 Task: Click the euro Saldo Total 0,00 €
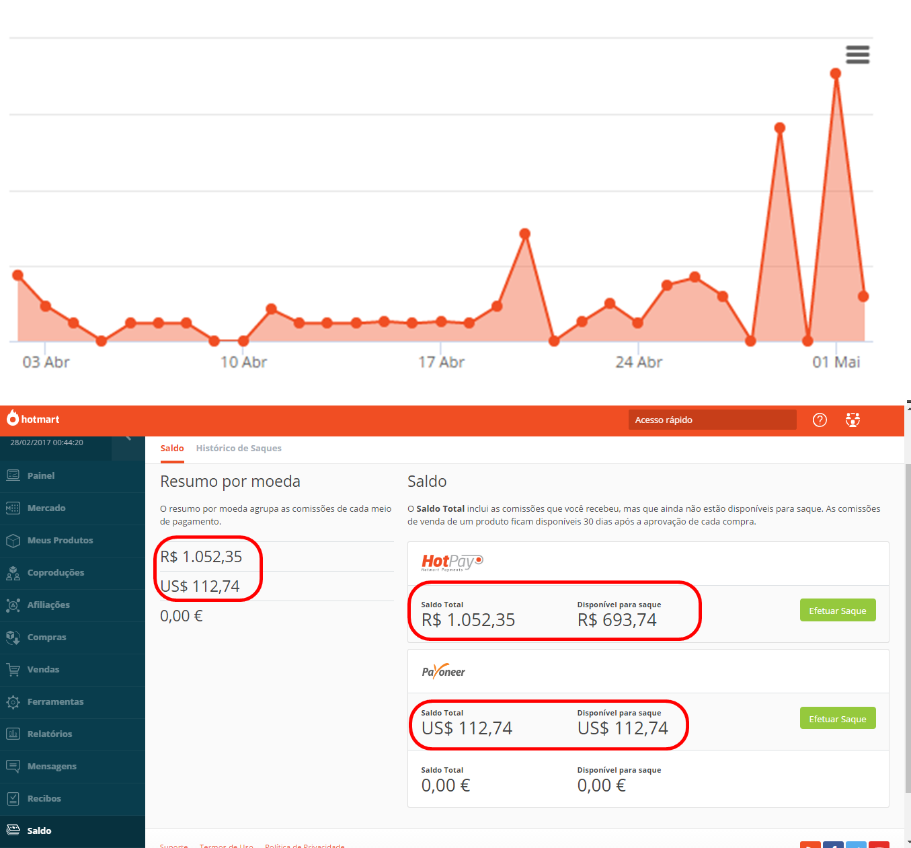[446, 785]
